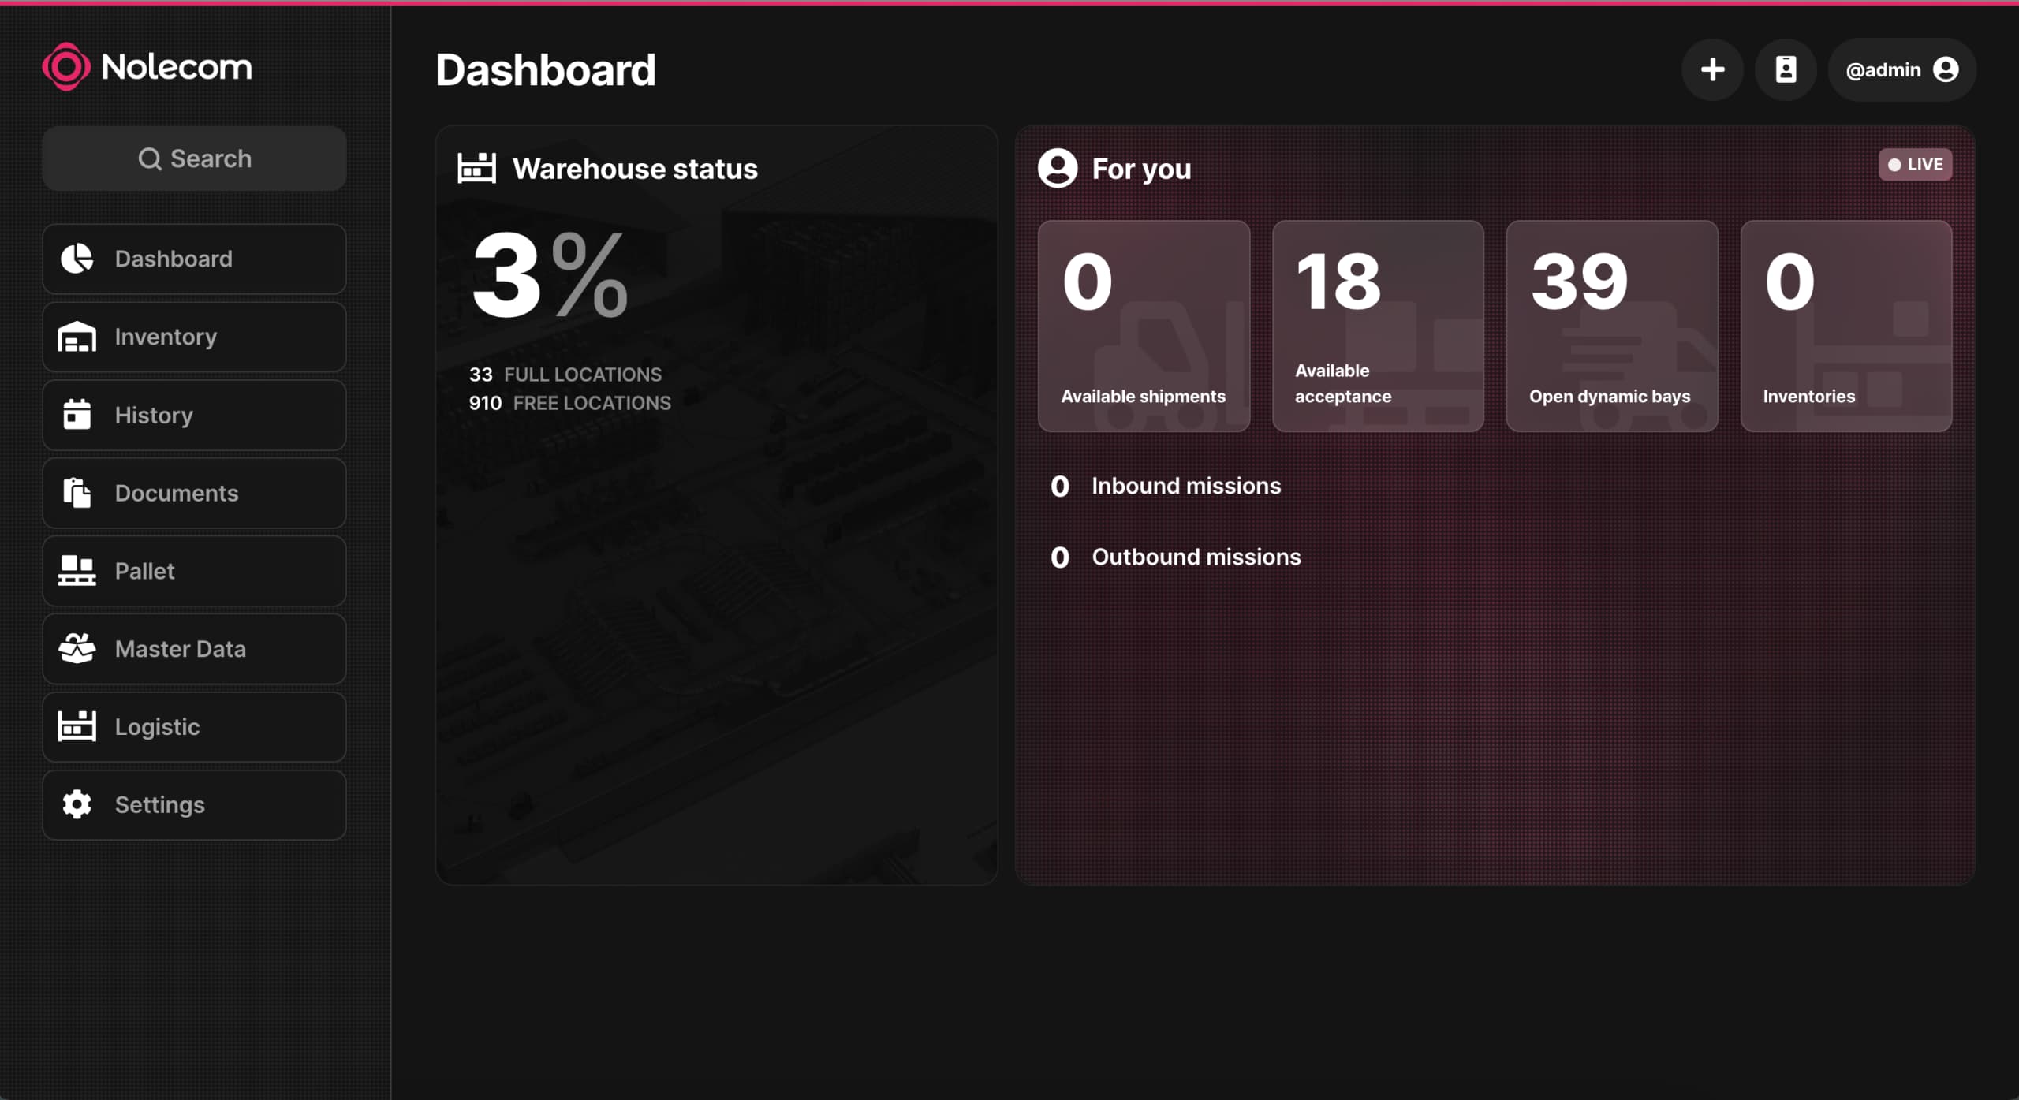Screen dimensions: 2019x1100
Task: Focus the Search field in sidebar
Action: pos(194,158)
